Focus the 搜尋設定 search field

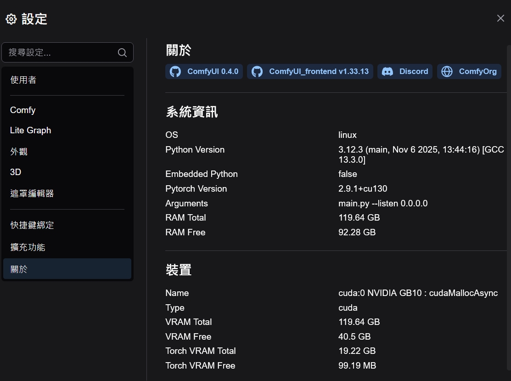[60, 53]
